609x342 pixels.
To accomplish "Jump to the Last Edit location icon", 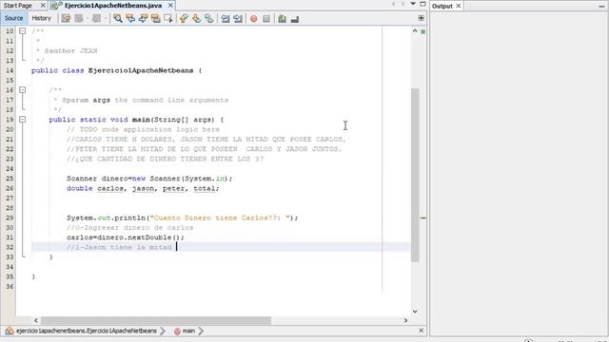I will click(66, 18).
